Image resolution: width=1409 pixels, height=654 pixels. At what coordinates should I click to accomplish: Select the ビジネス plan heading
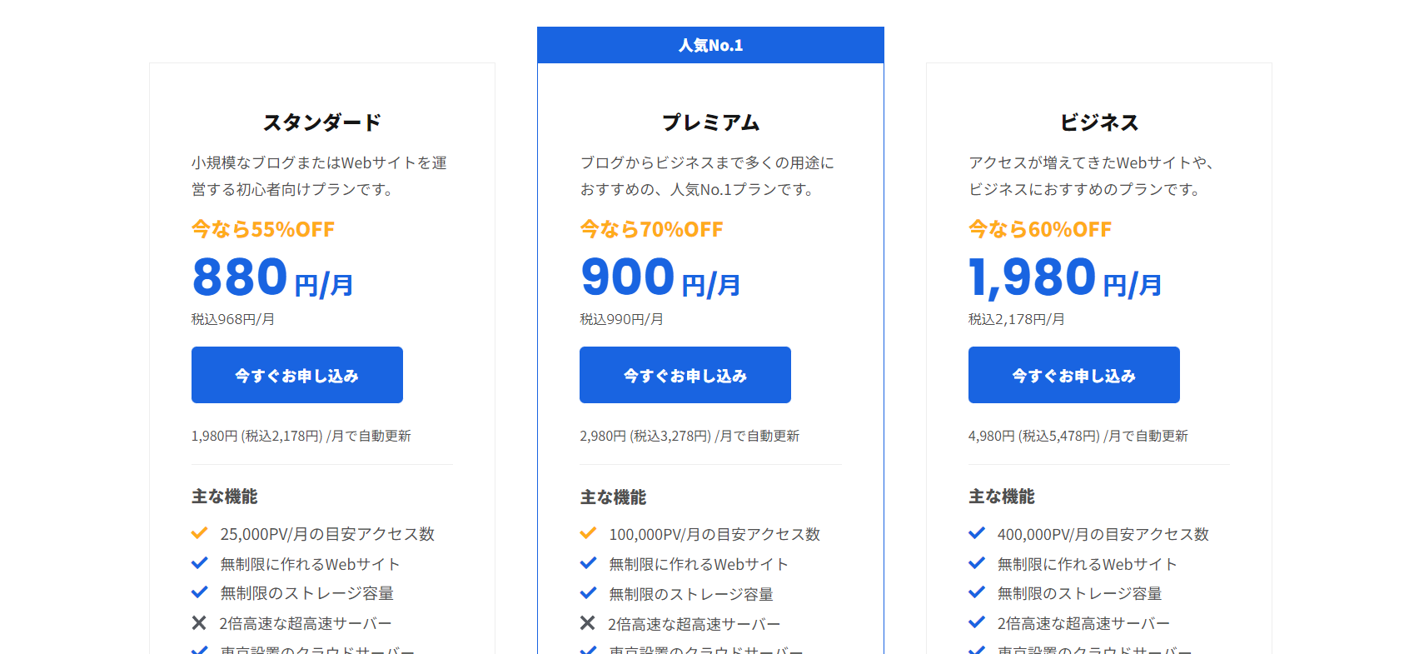point(1099,122)
